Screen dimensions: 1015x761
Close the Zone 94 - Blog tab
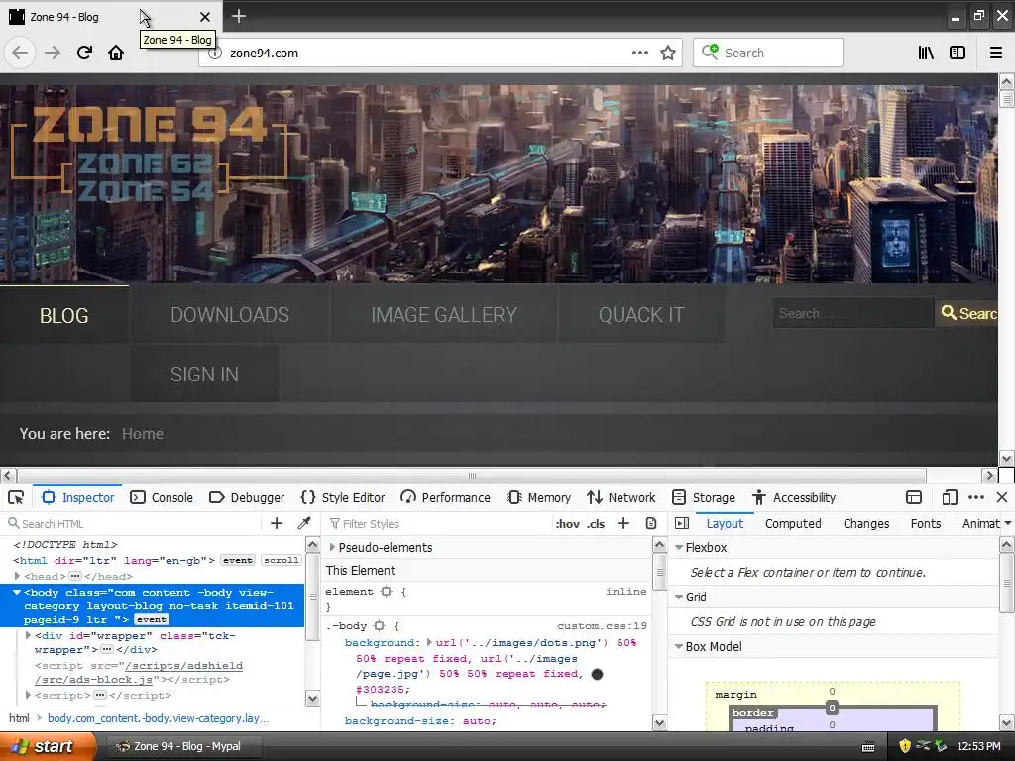tap(204, 16)
